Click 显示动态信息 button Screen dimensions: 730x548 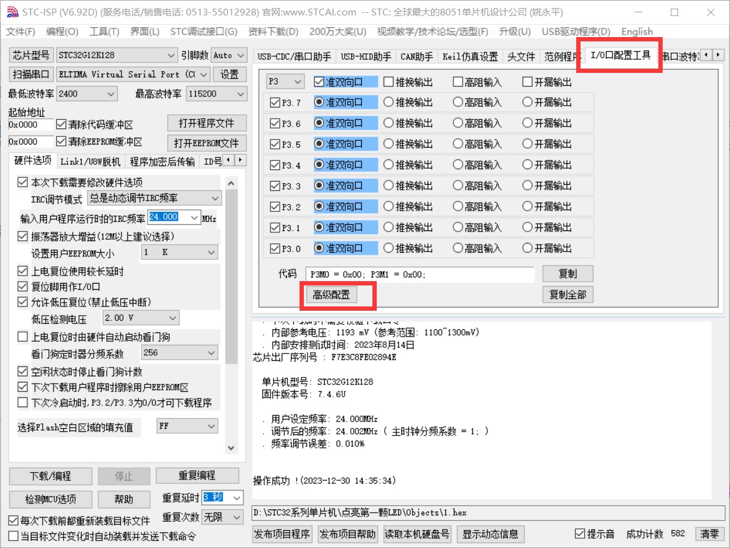(490, 534)
